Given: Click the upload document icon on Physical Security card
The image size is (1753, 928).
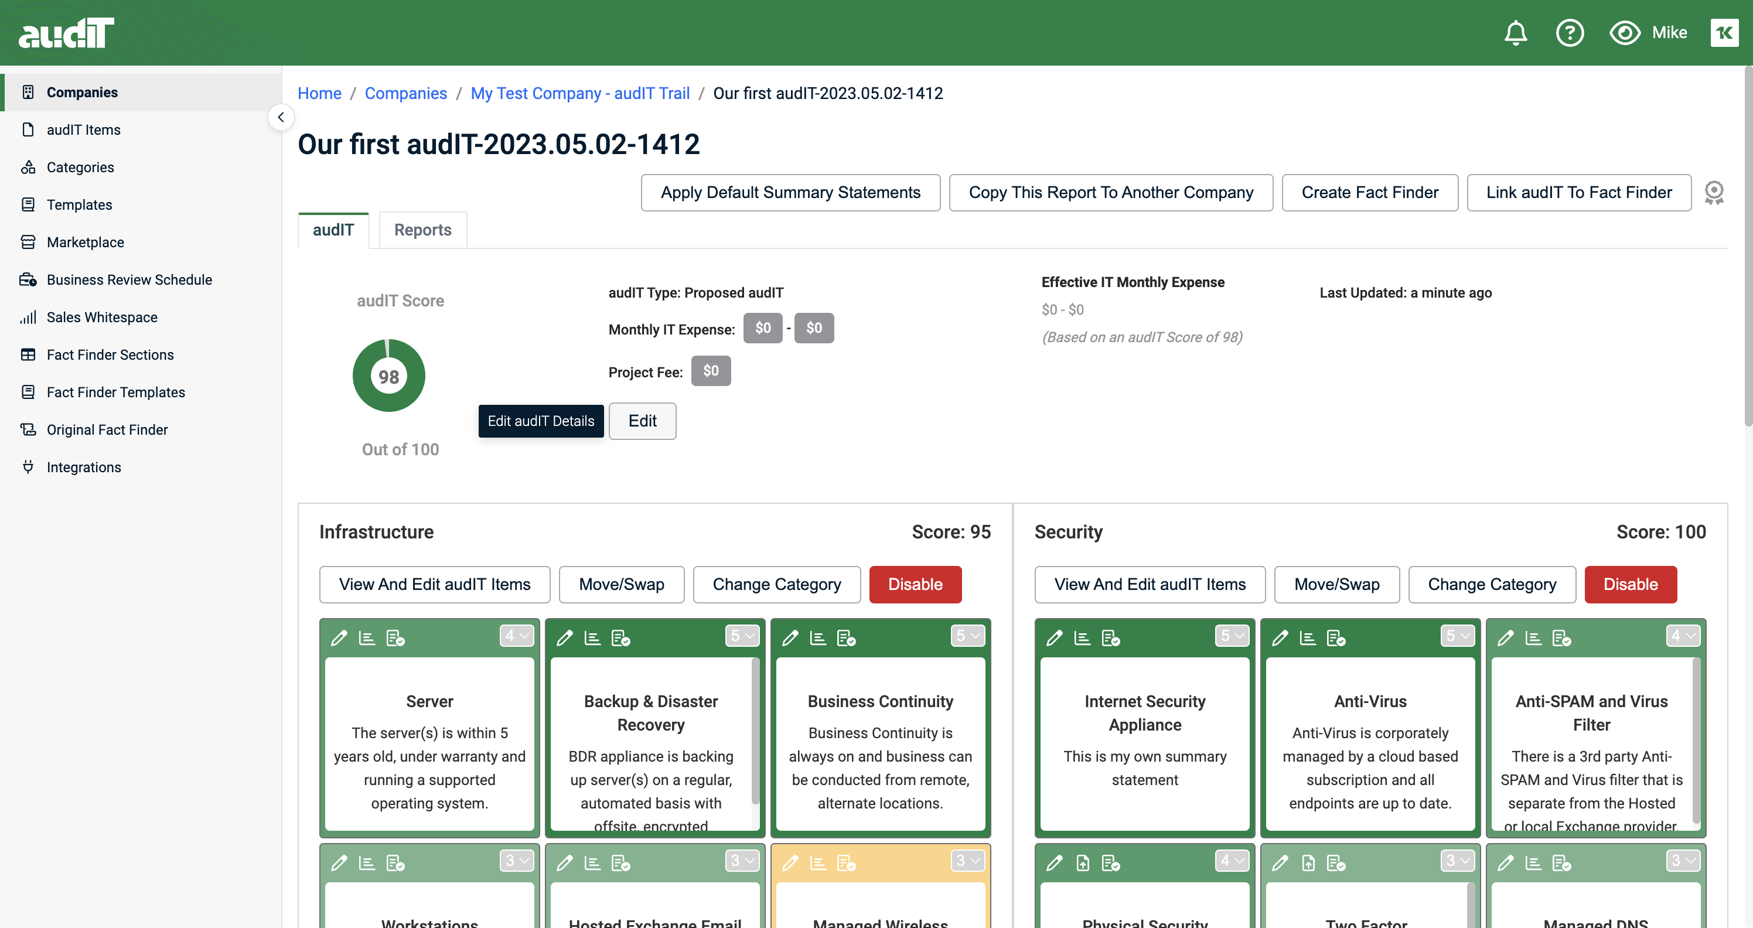Looking at the screenshot, I should [1083, 863].
